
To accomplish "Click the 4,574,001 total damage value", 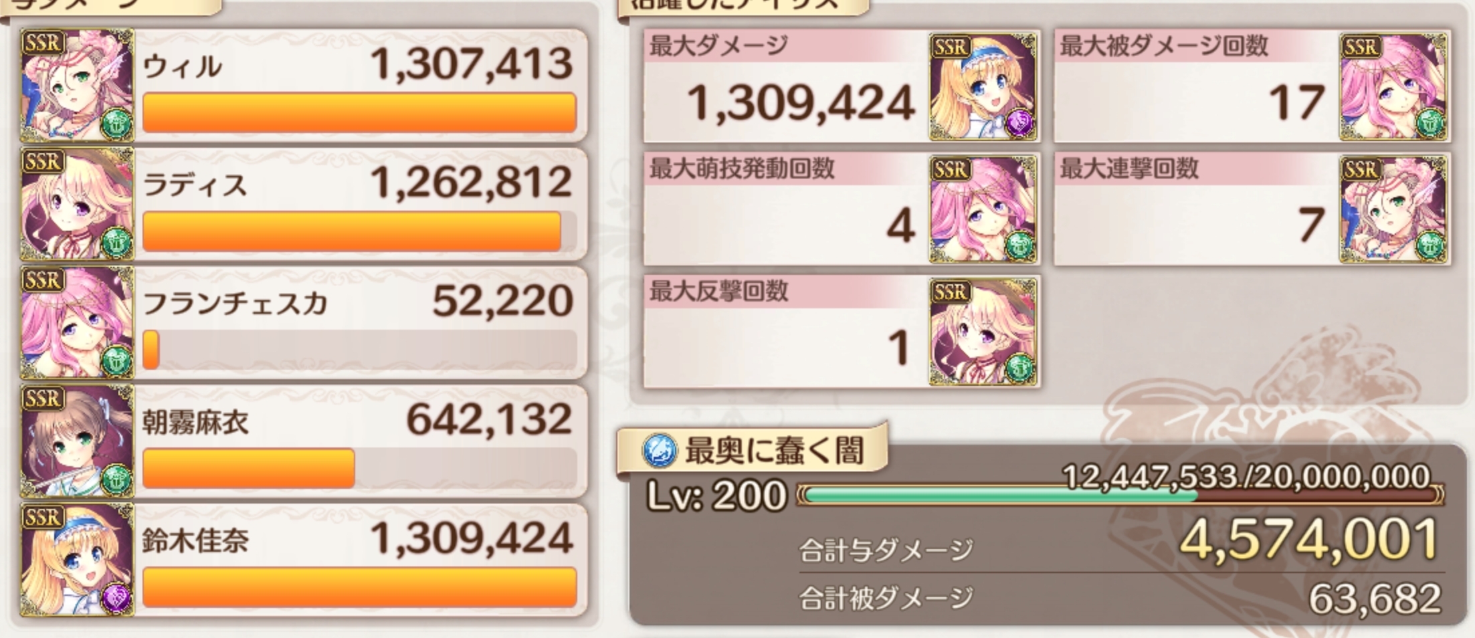I will point(1309,540).
